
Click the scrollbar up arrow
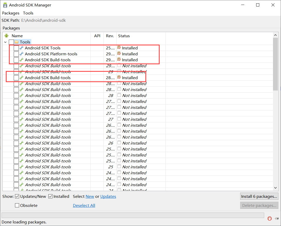tap(276, 35)
